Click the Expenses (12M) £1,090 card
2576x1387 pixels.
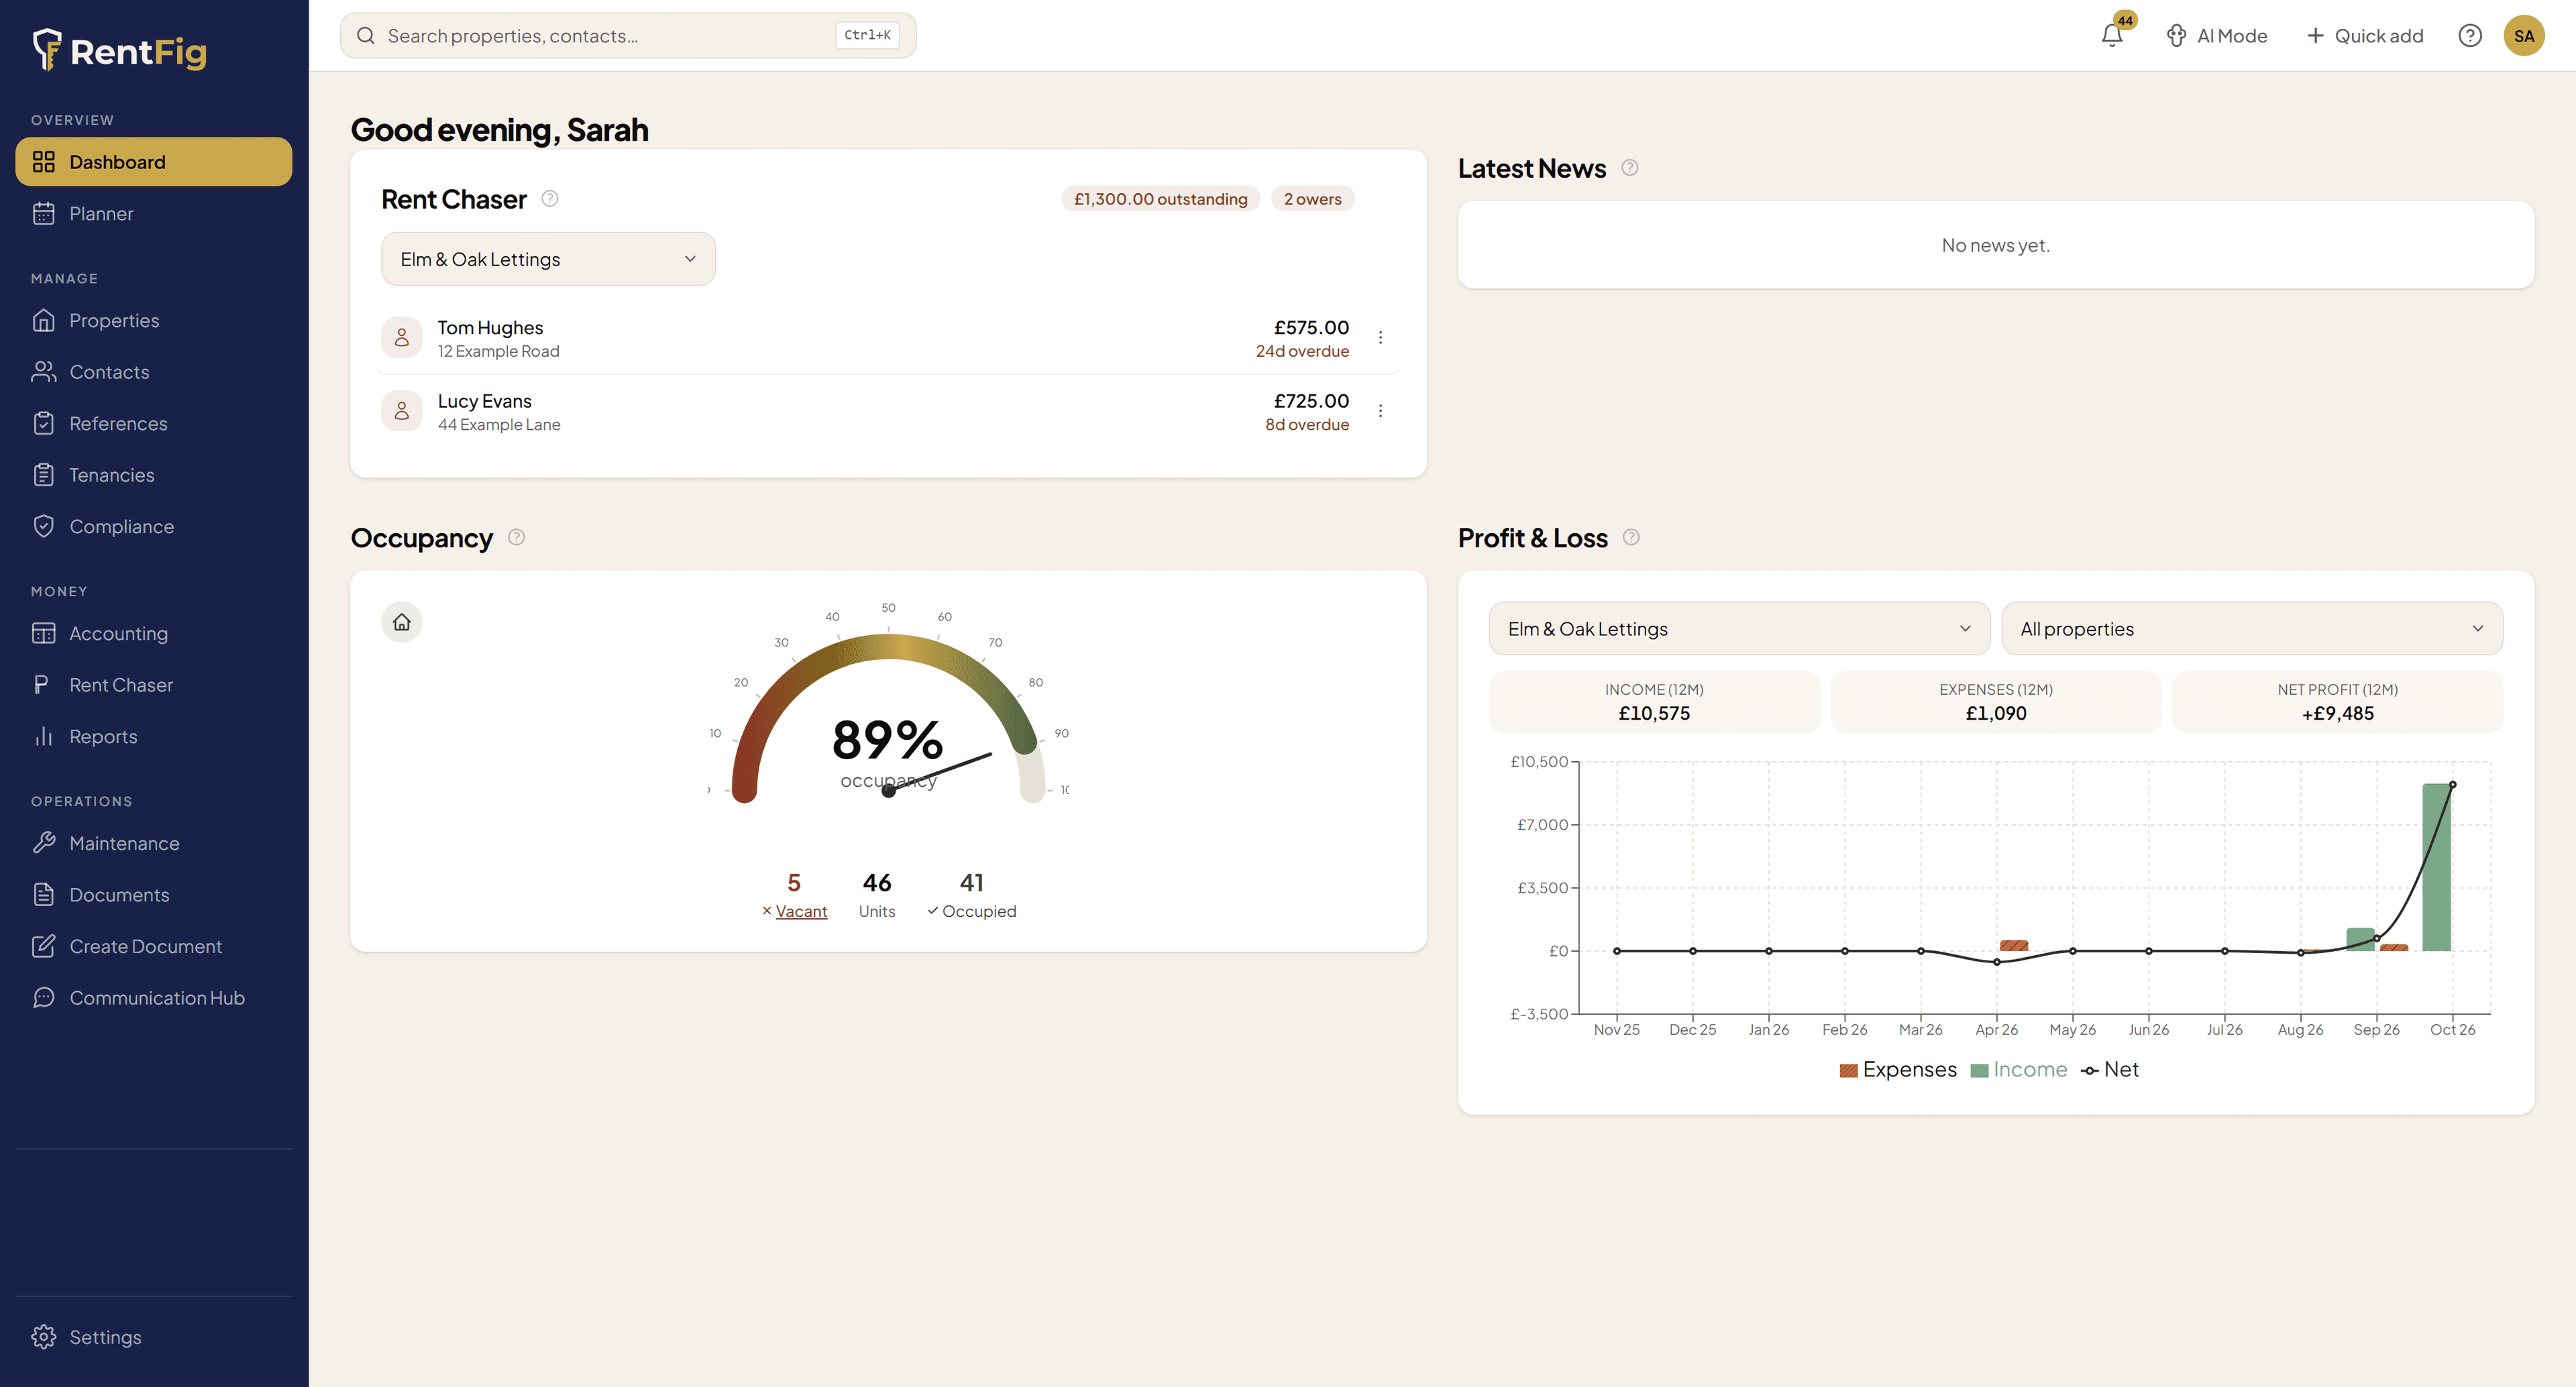click(x=1995, y=702)
